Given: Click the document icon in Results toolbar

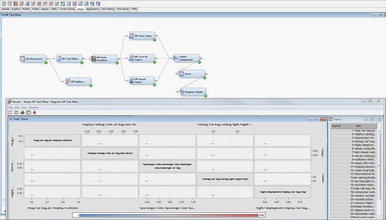Looking at the screenshot, I should point(16,113).
